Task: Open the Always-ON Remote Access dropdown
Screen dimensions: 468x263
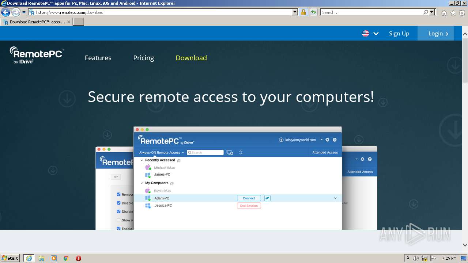Action: pos(162,153)
